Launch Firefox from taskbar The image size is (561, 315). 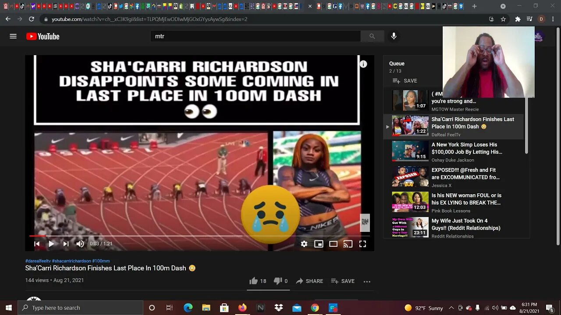(242, 308)
